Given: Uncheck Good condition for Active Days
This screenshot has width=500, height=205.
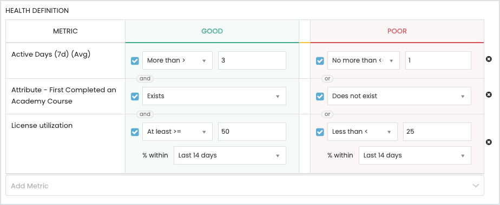Looking at the screenshot, I should (135, 61).
